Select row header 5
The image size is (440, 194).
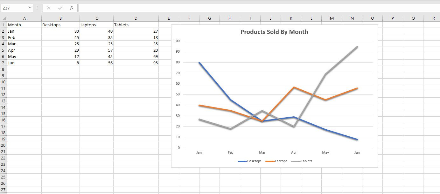click(3, 50)
